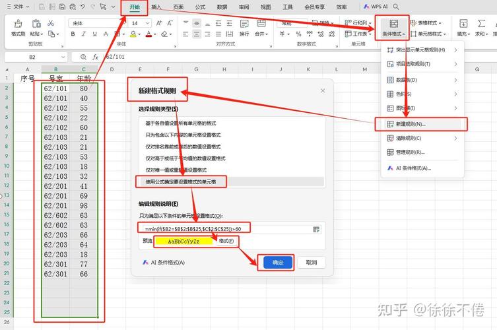This screenshot has width=497, height=330.
Task: Click the clear eraser icon
Action: [164, 34]
